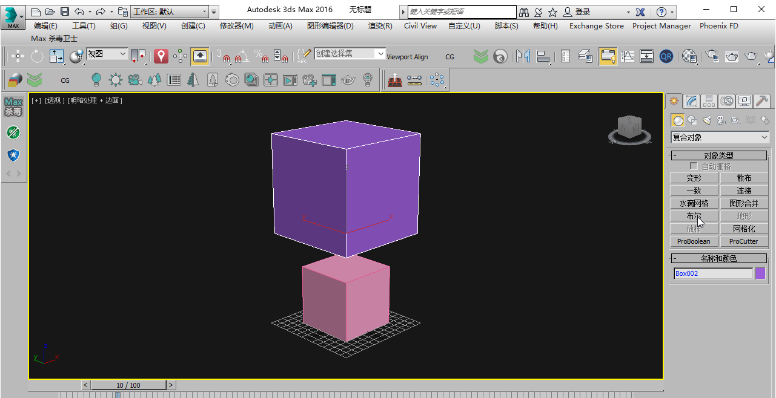776x398 pixels.
Task: Select the Move transform tool
Action: 18,57
